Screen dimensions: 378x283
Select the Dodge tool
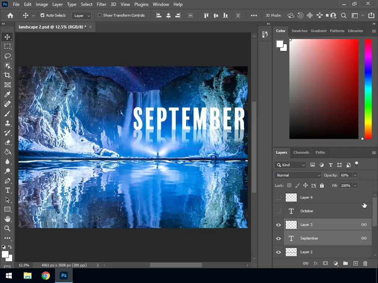[7, 171]
